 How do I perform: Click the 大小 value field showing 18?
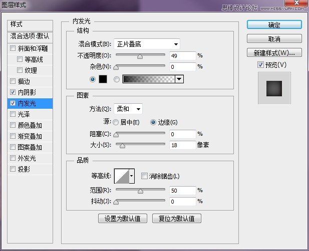tap(182, 145)
